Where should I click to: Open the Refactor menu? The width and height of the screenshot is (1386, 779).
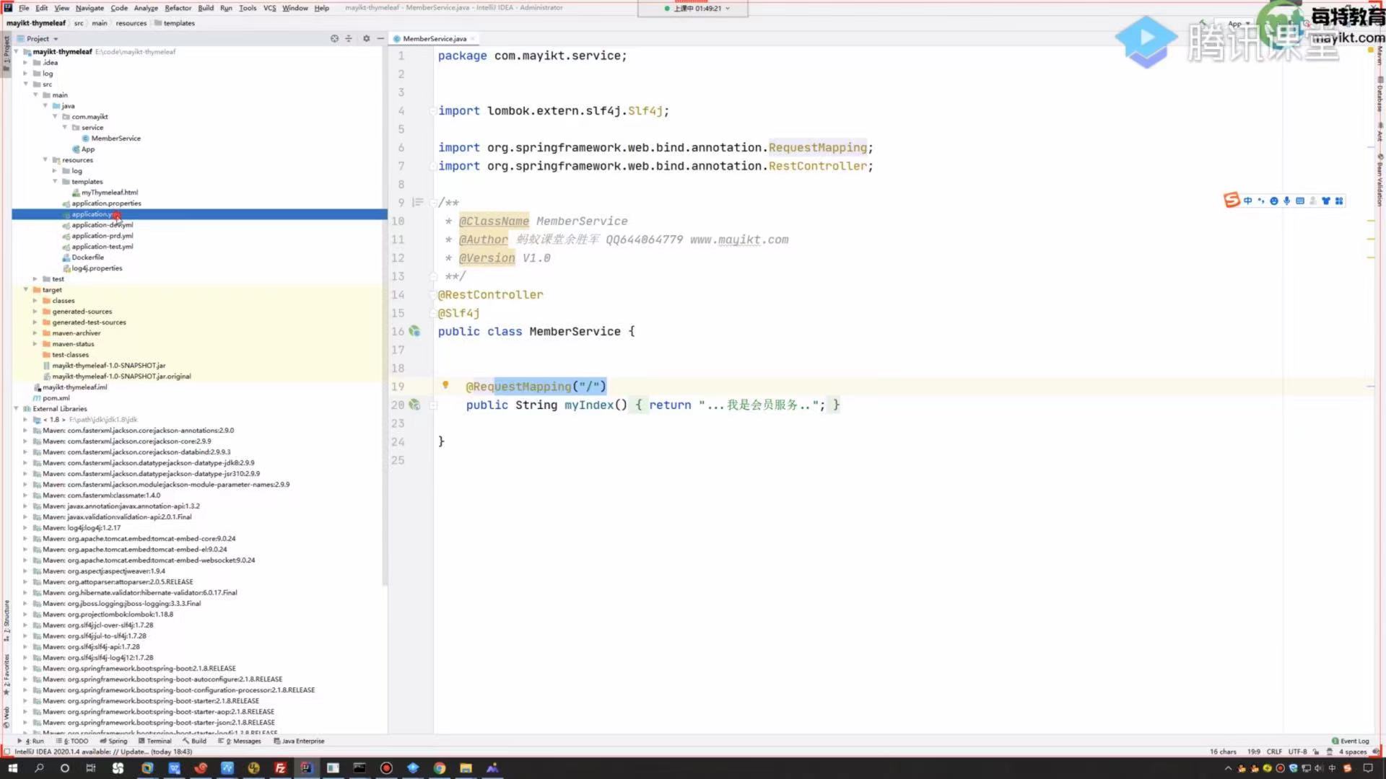tap(178, 8)
